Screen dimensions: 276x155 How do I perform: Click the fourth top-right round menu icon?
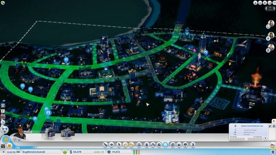[270, 3]
